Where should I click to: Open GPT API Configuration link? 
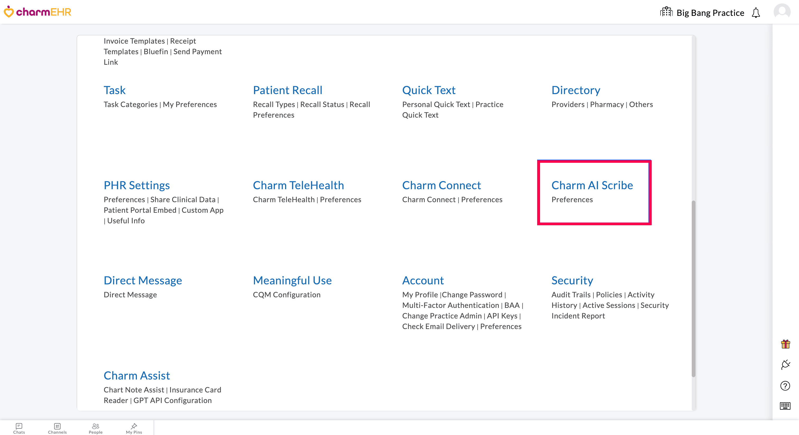(173, 400)
